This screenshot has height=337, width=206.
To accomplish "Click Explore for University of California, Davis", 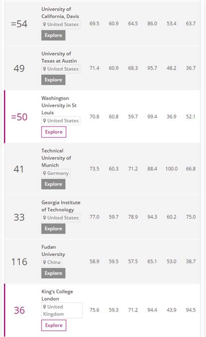I will click(53, 35).
